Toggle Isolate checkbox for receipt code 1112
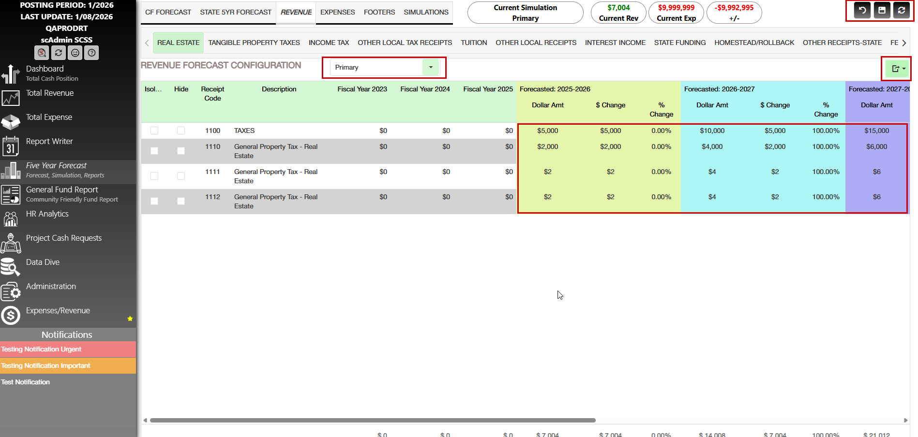 point(154,201)
